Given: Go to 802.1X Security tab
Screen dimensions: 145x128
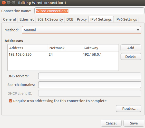Looking at the screenshot, I should (50, 19).
